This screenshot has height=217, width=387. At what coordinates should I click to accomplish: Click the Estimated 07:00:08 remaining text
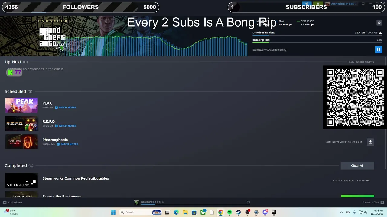[x=269, y=50]
